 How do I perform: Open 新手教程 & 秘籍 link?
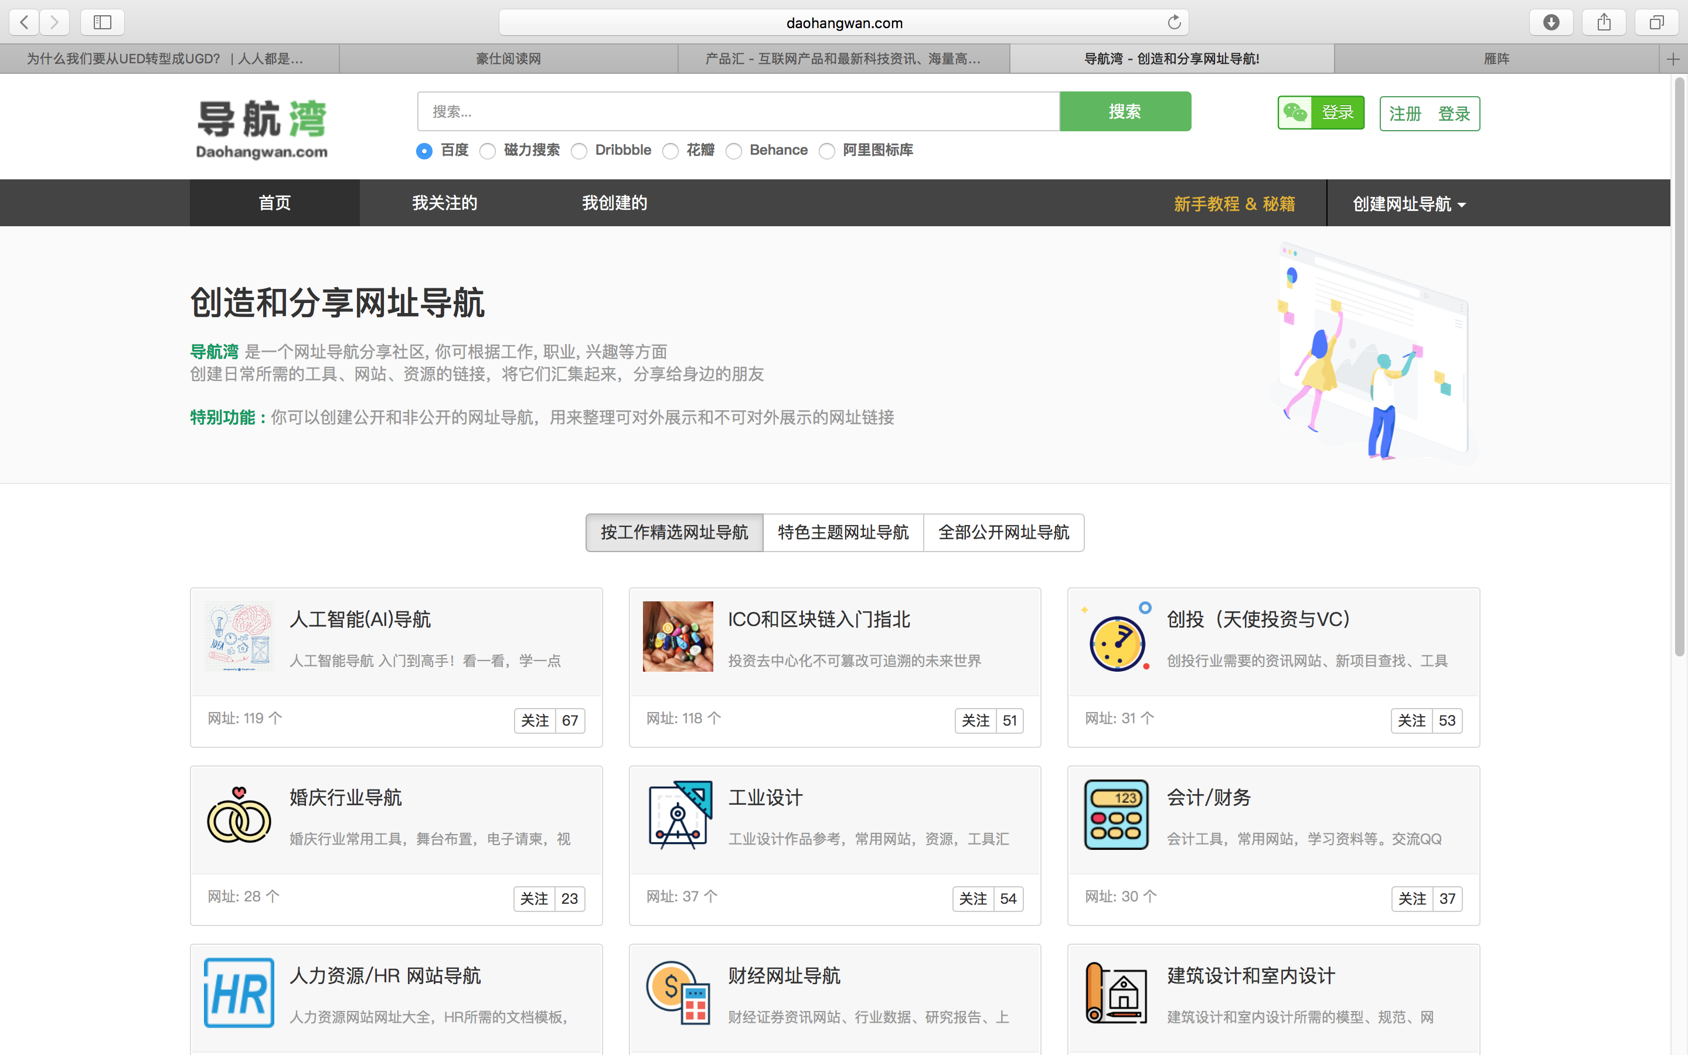[x=1234, y=204]
